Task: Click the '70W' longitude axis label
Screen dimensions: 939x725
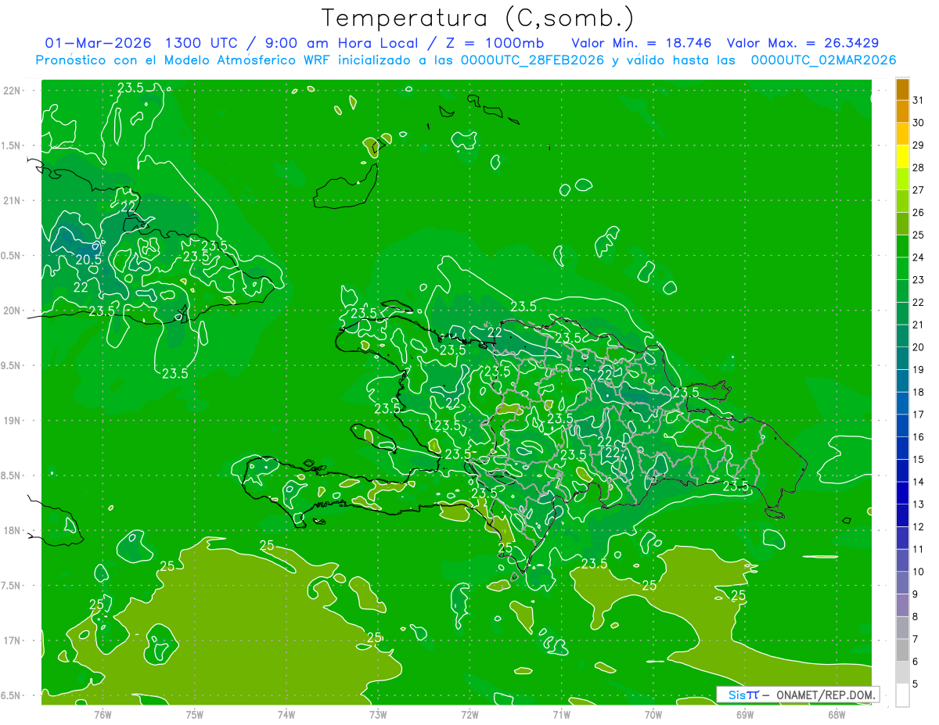Action: point(653,714)
